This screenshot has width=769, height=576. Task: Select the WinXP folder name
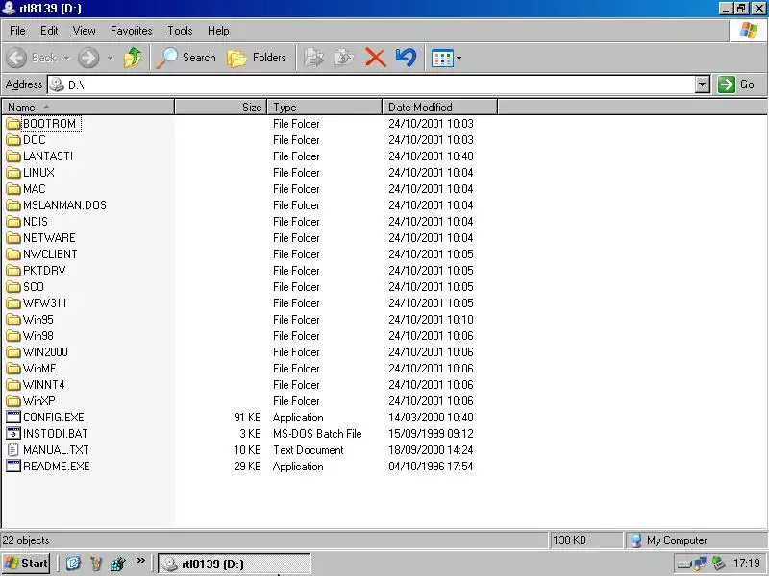point(39,401)
